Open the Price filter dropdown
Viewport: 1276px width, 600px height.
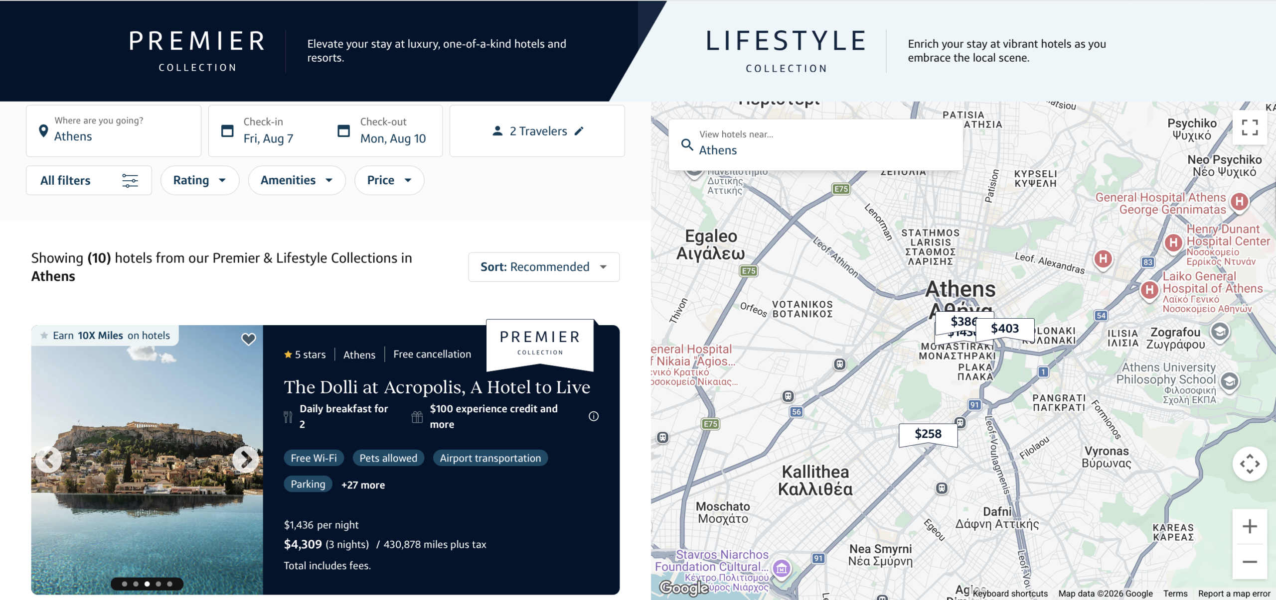389,180
